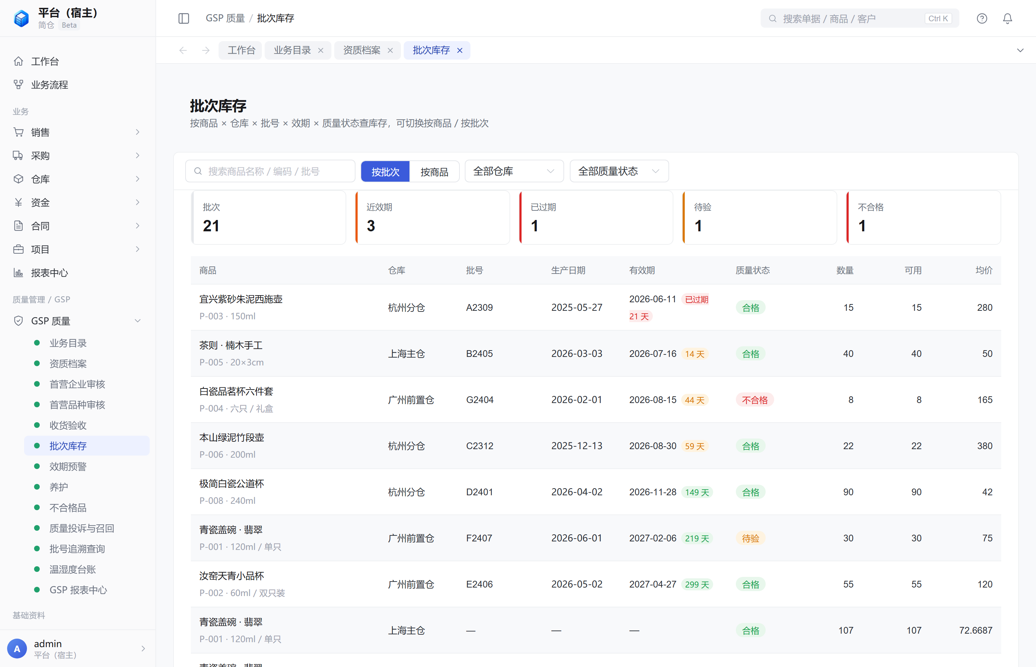Click the magnifier in global search
Image resolution: width=1036 pixels, height=667 pixels.
click(772, 18)
